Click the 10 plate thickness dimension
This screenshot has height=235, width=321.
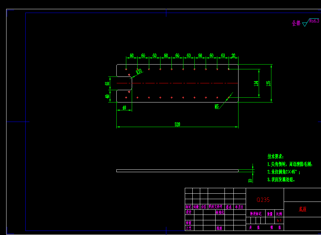click(x=250, y=180)
